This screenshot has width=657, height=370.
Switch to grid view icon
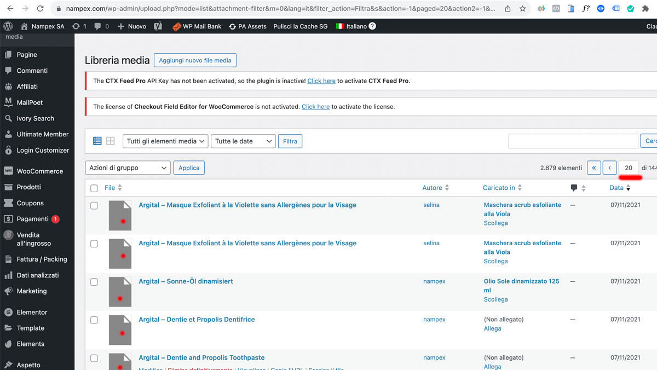pos(111,141)
